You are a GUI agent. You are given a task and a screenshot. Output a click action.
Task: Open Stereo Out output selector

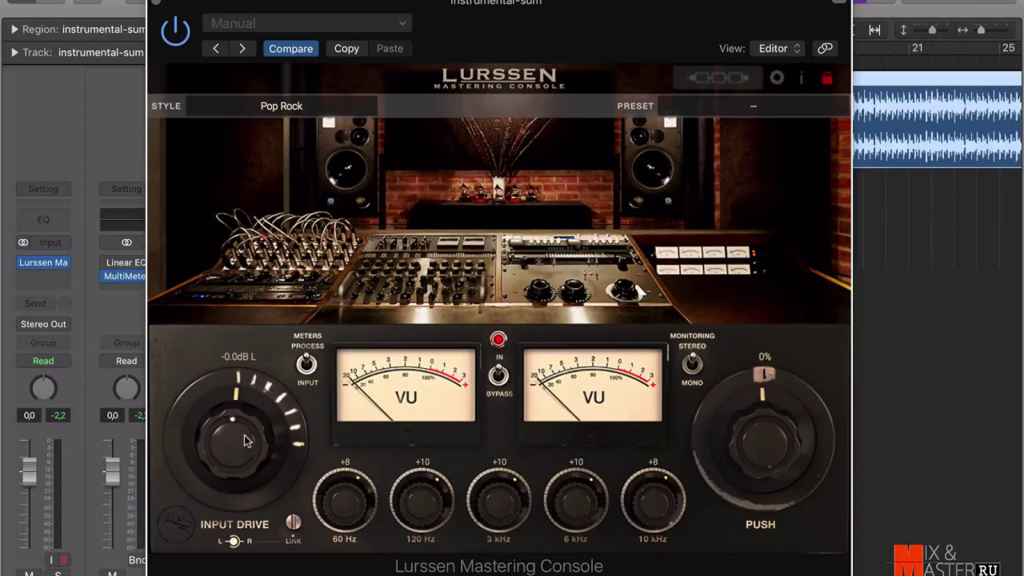pyautogui.click(x=43, y=324)
